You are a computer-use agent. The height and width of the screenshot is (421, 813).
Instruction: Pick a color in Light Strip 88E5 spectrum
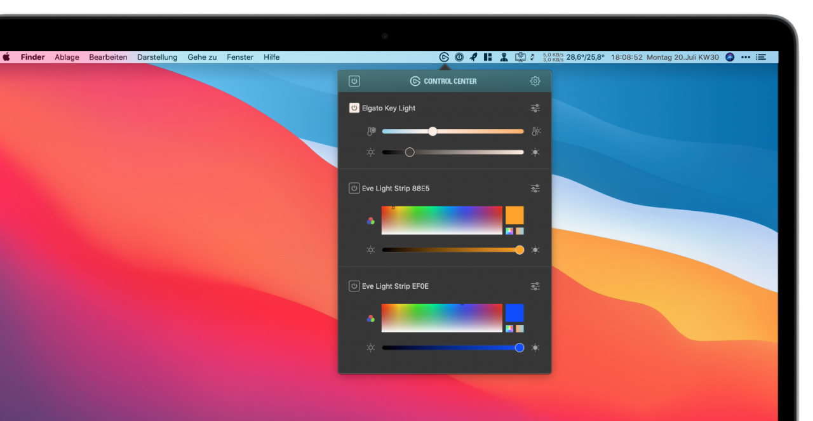pos(442,220)
